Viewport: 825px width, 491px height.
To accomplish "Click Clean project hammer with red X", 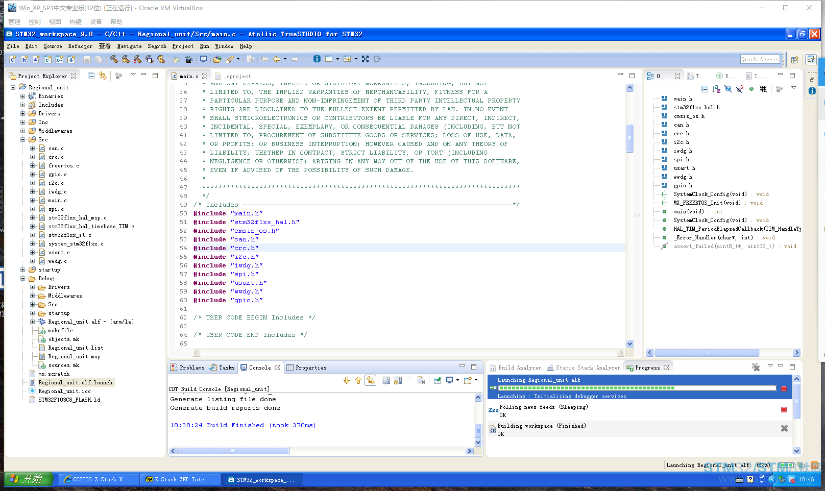I will tap(137, 59).
